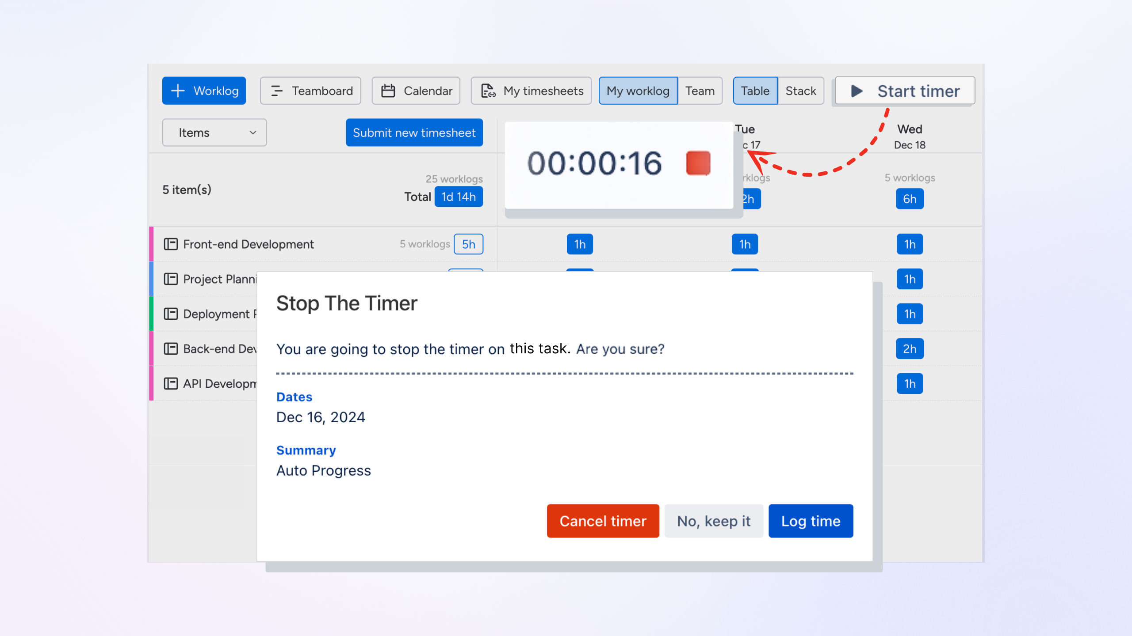Expand the Front-end Development row
The width and height of the screenshot is (1132, 636).
point(249,244)
